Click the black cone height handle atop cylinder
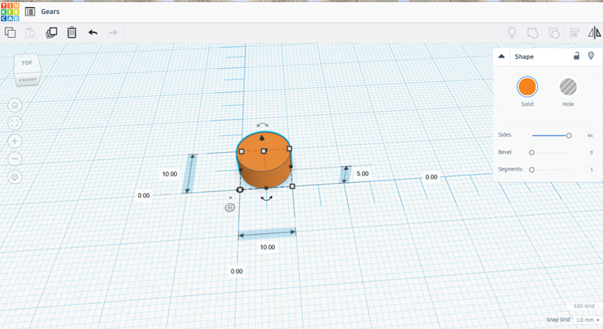603x329 pixels. click(262, 137)
